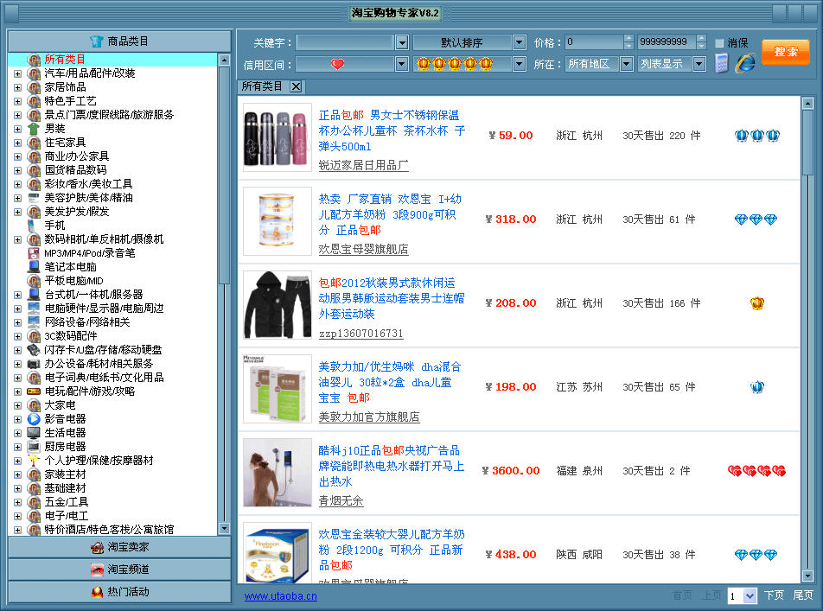Click the 笔记本电脑 laptop category icon
The width and height of the screenshot is (823, 611).
34,267
